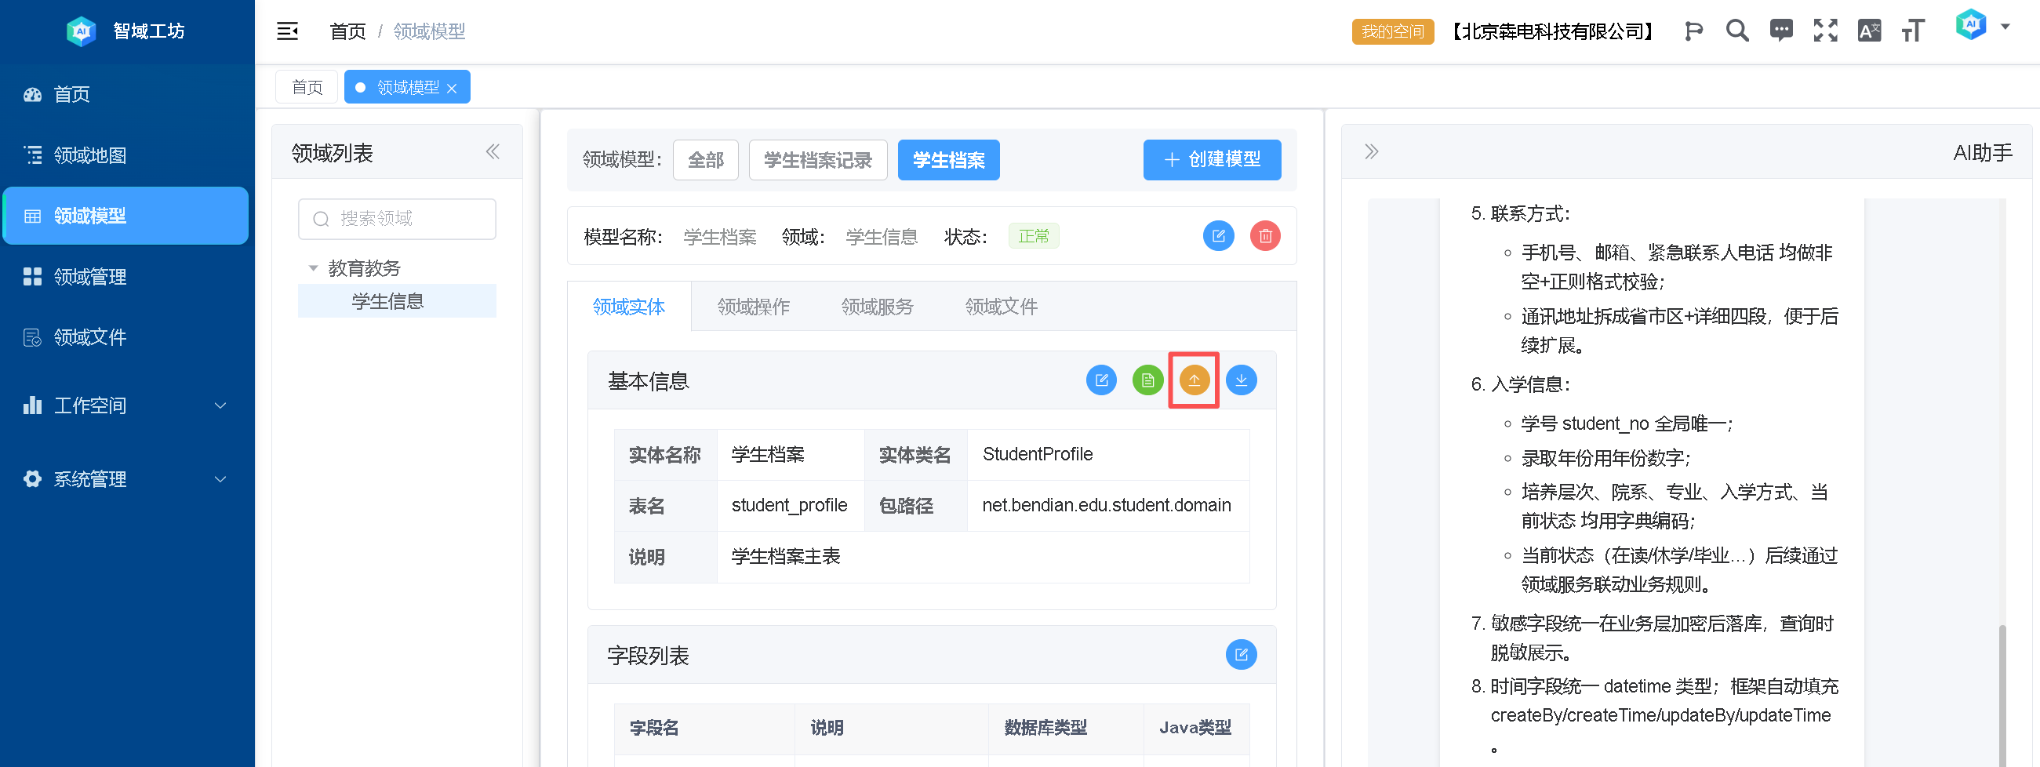2040x767 pixels.
Task: Select the 学生档案记录 model filter
Action: pyautogui.click(x=817, y=160)
